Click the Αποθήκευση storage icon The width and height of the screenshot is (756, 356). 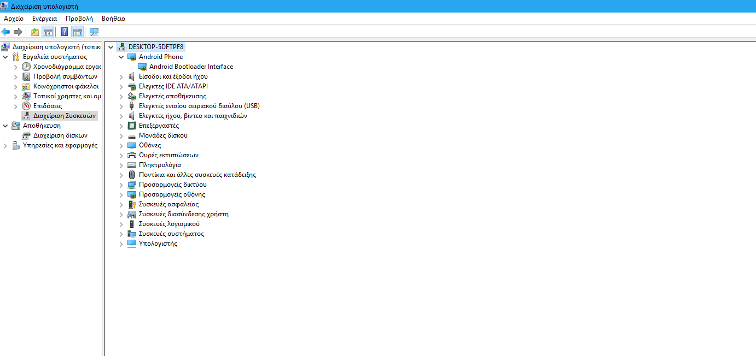[x=16, y=126]
